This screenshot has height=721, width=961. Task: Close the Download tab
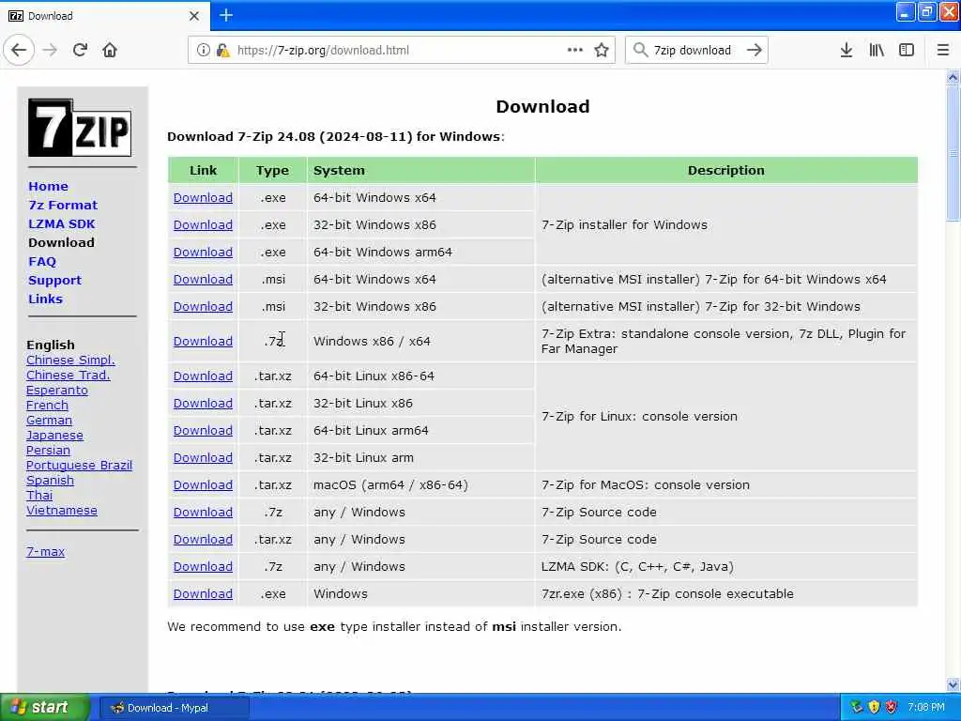tap(194, 16)
